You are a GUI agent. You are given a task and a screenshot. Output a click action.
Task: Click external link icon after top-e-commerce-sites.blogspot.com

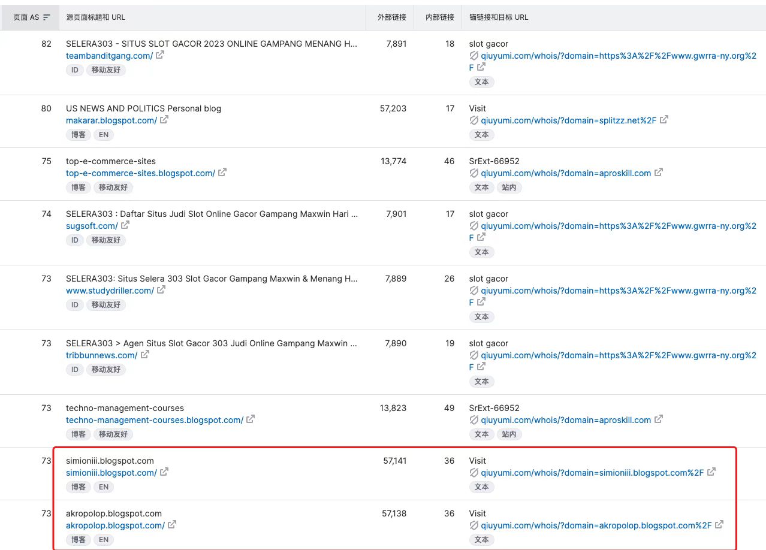[x=222, y=173]
